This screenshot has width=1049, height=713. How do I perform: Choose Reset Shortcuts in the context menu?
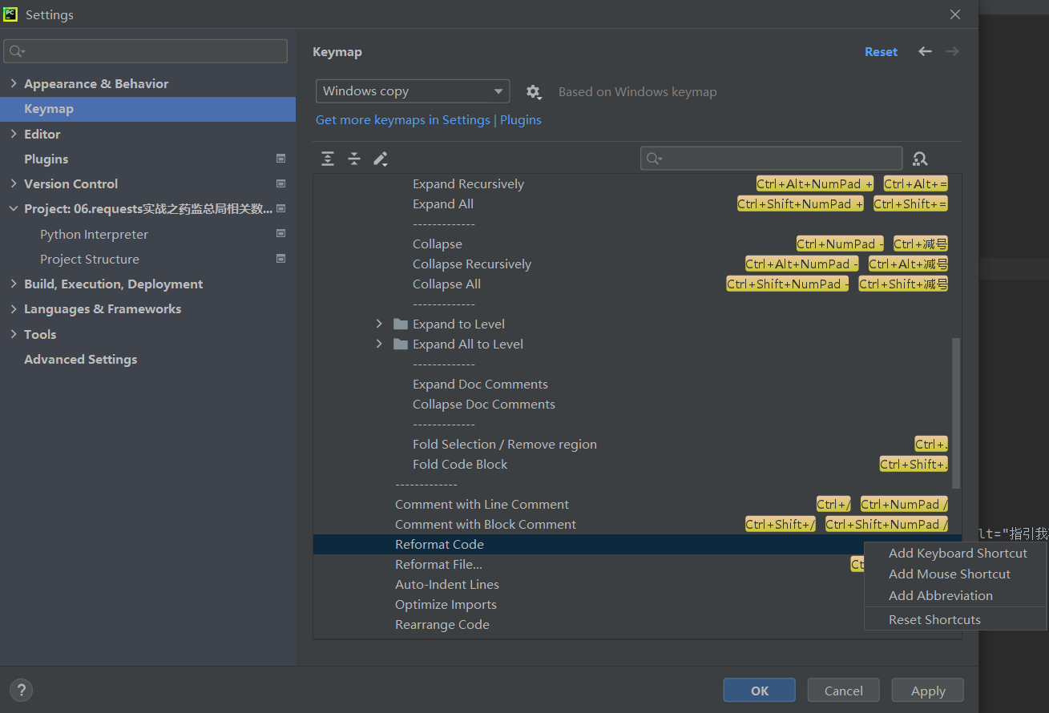tap(934, 619)
